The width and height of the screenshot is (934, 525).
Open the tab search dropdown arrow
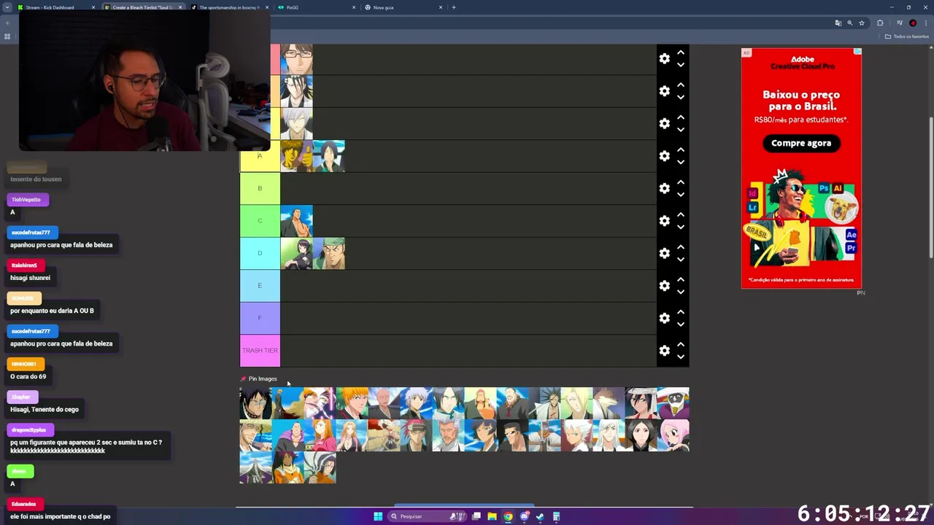tap(7, 7)
